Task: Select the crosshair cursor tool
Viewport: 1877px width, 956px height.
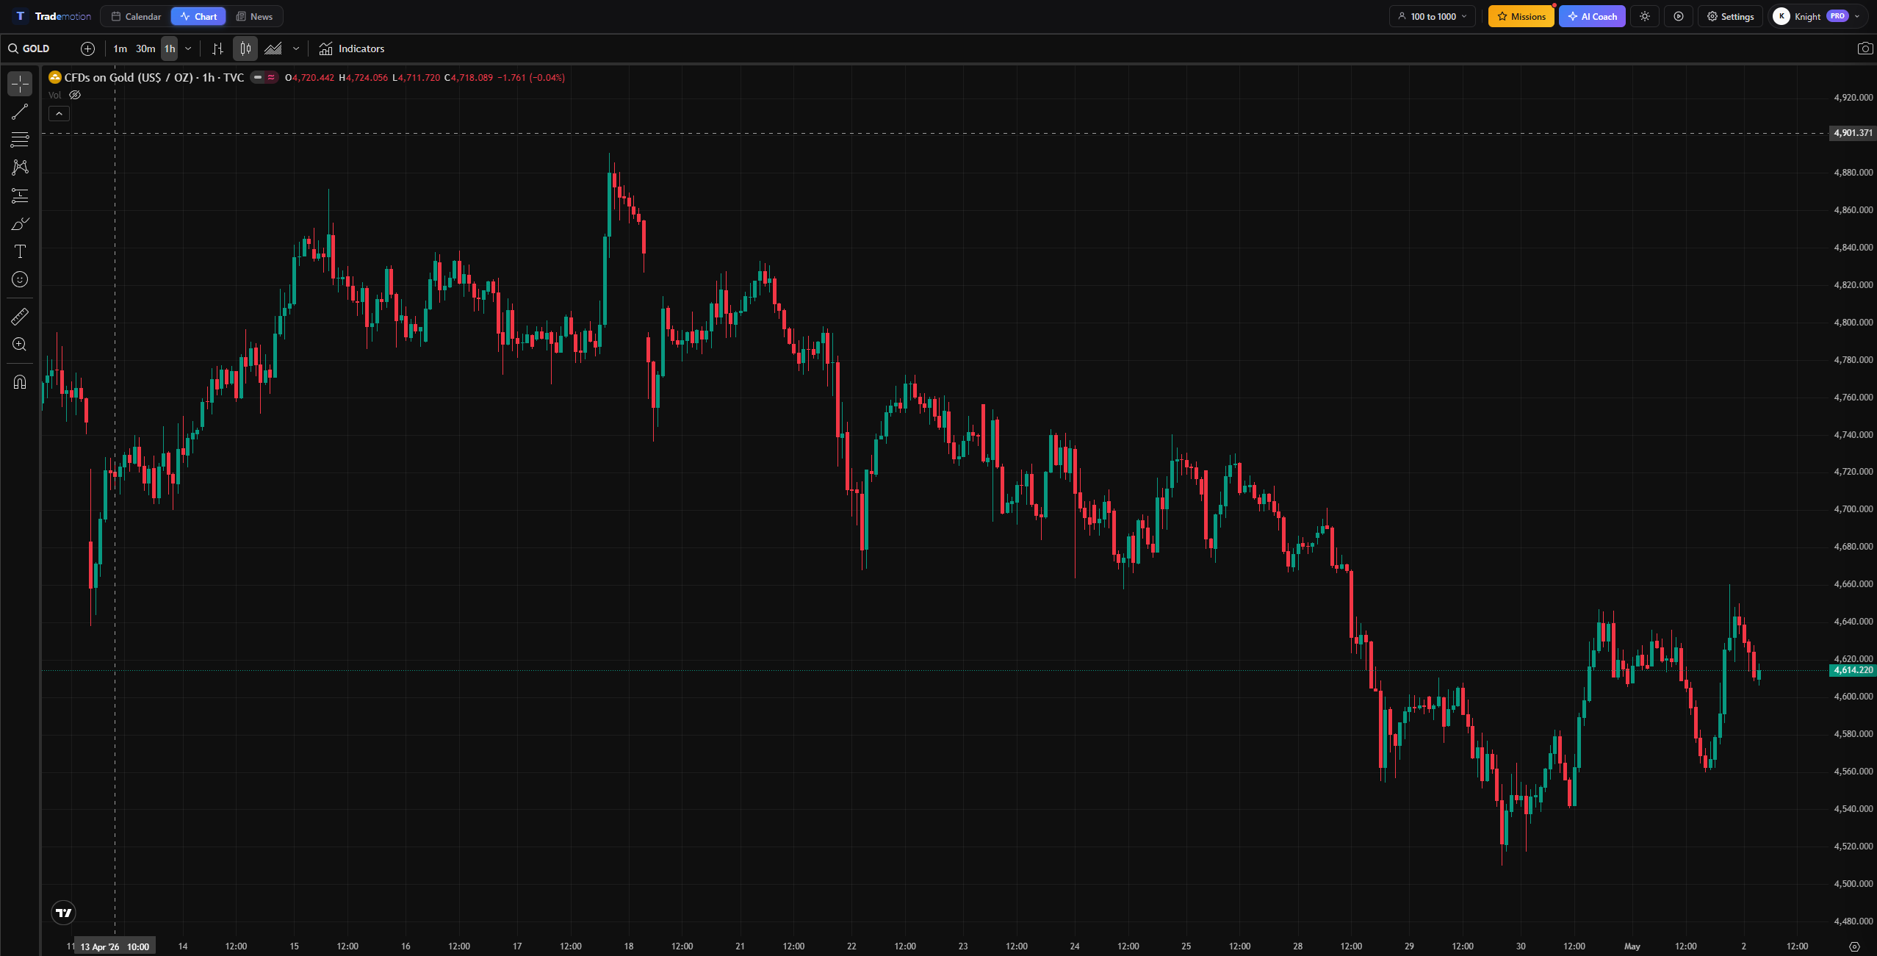Action: click(x=20, y=84)
